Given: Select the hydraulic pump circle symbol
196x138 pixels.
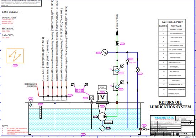Looking at the screenshot, I should 102,117.
